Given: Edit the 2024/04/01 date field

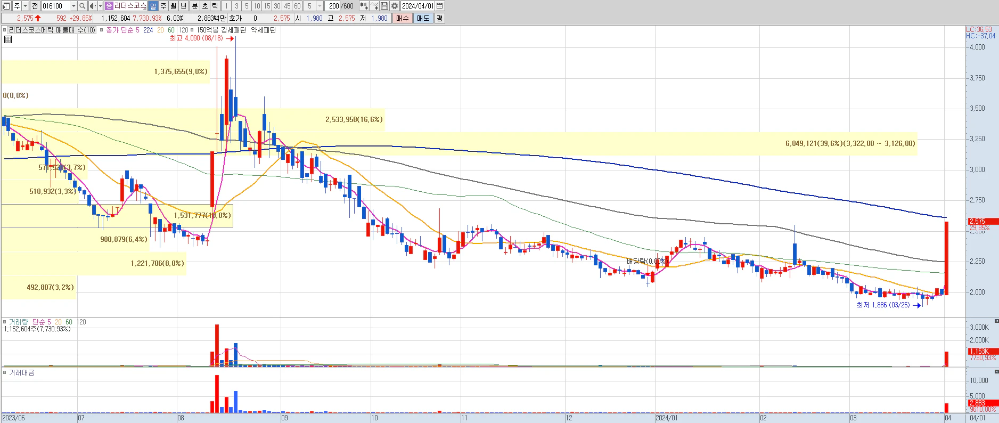Looking at the screenshot, I should [418, 6].
